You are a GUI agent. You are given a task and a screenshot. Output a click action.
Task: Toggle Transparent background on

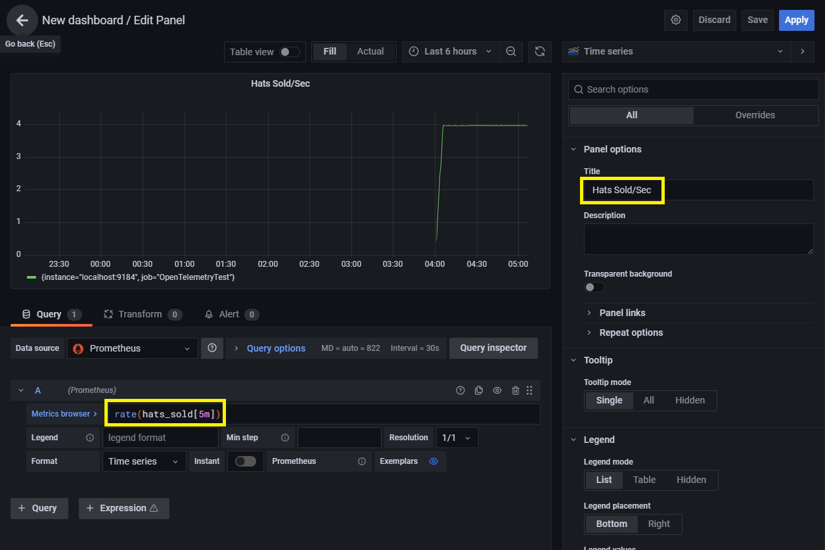[594, 287]
